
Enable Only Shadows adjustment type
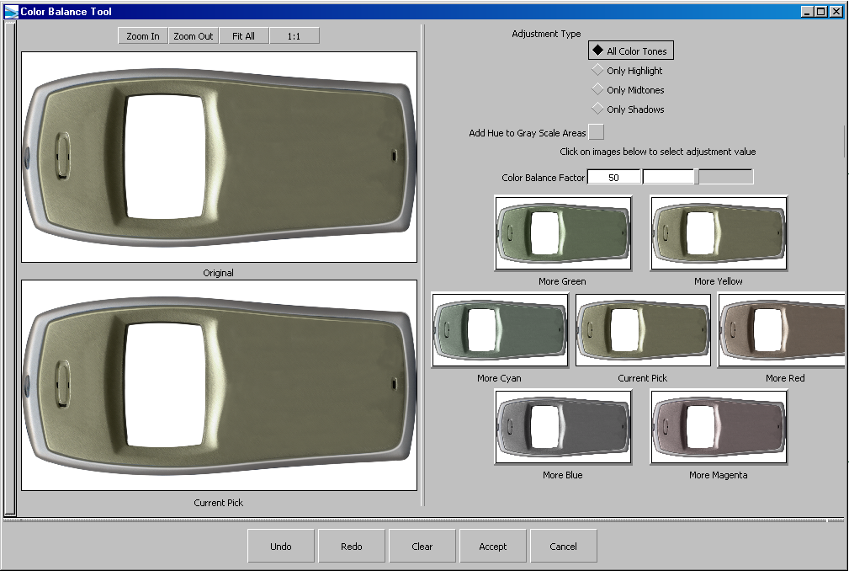tap(598, 109)
